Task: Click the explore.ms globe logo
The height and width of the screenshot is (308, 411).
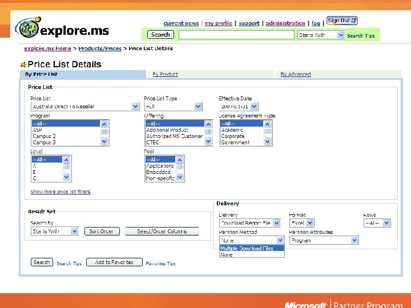Action: click(x=28, y=27)
